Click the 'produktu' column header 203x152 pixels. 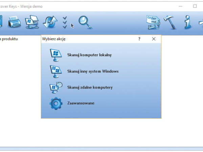(9, 39)
